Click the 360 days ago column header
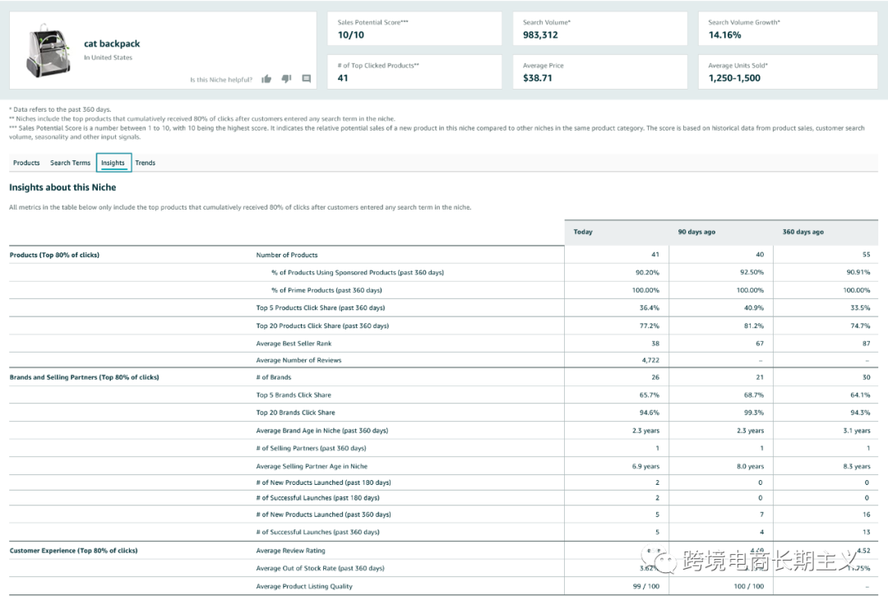The image size is (888, 600). (802, 232)
